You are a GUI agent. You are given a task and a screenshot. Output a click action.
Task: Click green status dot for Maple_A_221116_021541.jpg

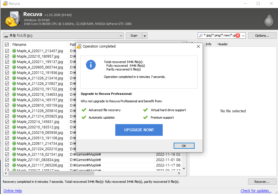(14, 154)
